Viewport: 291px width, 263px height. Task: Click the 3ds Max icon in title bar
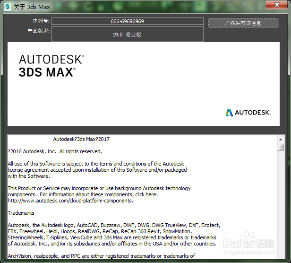[7, 7]
